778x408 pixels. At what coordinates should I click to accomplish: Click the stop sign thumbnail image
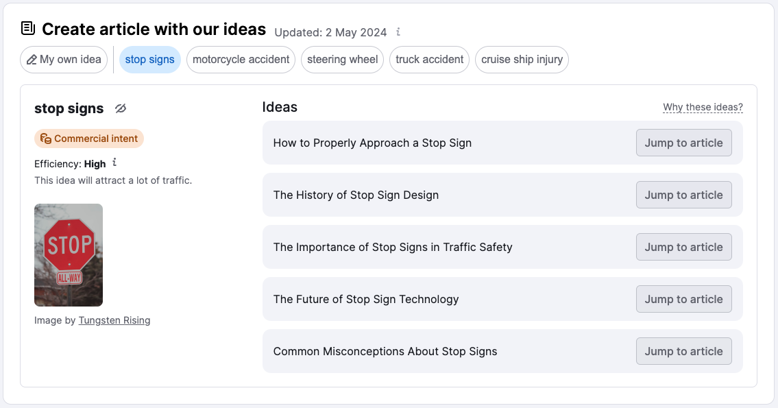(69, 254)
